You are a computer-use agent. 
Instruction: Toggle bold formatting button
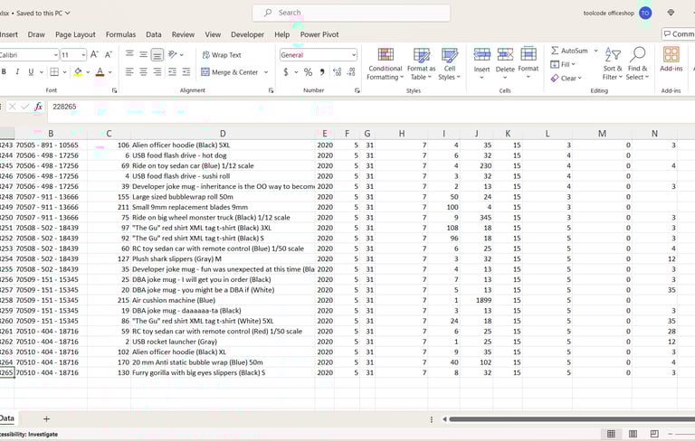4,71
